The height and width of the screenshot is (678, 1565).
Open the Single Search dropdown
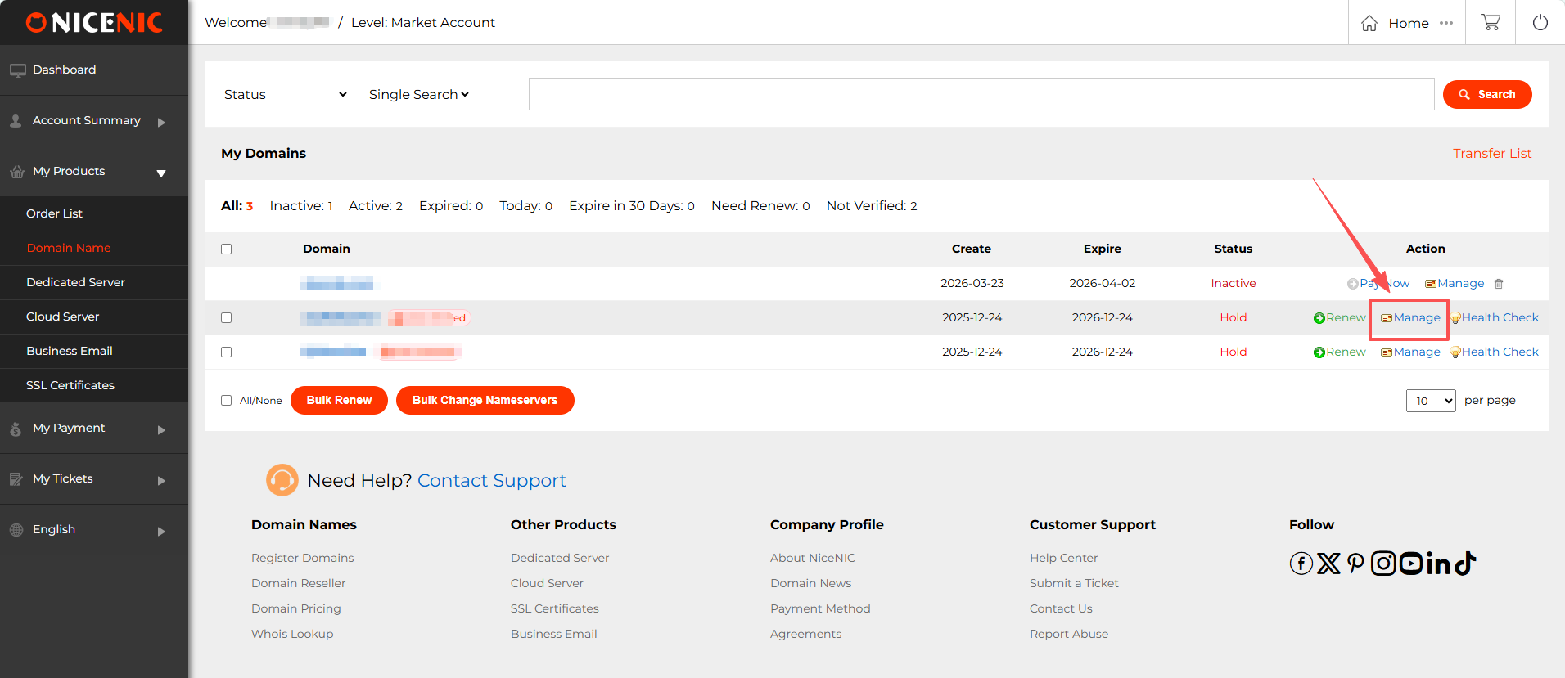[x=418, y=95]
